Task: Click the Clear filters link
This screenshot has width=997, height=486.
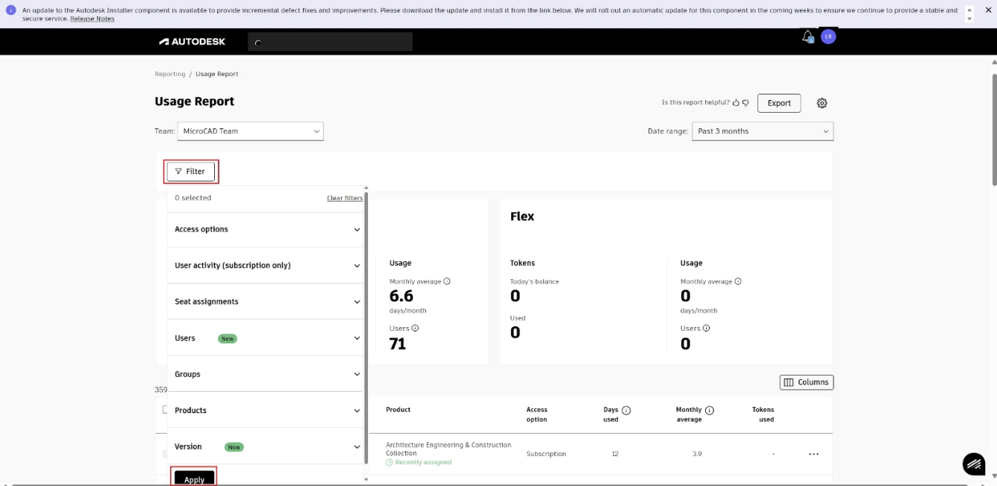Action: point(344,199)
